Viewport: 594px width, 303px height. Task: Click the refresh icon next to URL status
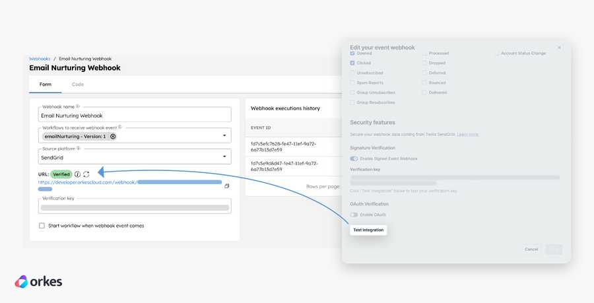click(x=86, y=174)
